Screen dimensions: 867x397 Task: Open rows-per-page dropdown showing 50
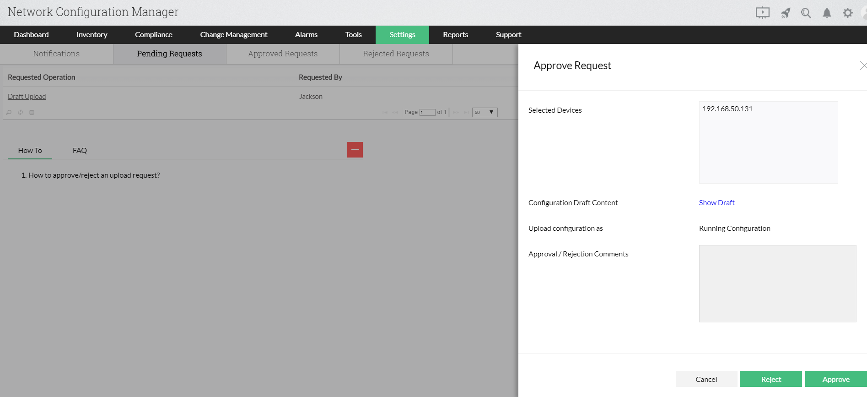(x=485, y=112)
